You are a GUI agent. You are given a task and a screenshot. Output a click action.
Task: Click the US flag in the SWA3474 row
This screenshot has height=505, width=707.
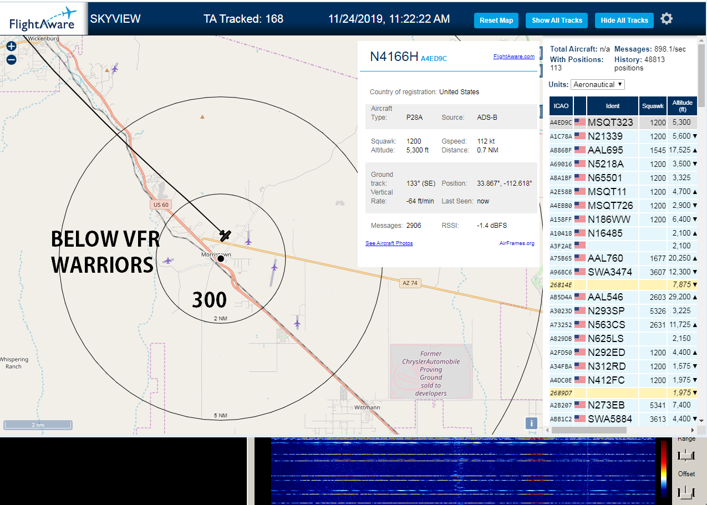pyautogui.click(x=580, y=272)
